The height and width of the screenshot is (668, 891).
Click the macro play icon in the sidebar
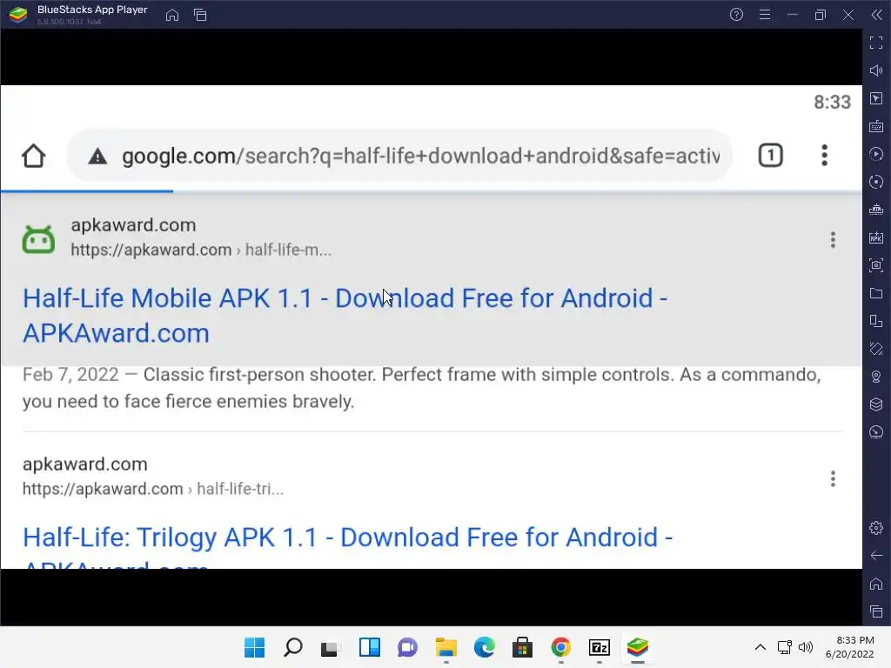876,154
